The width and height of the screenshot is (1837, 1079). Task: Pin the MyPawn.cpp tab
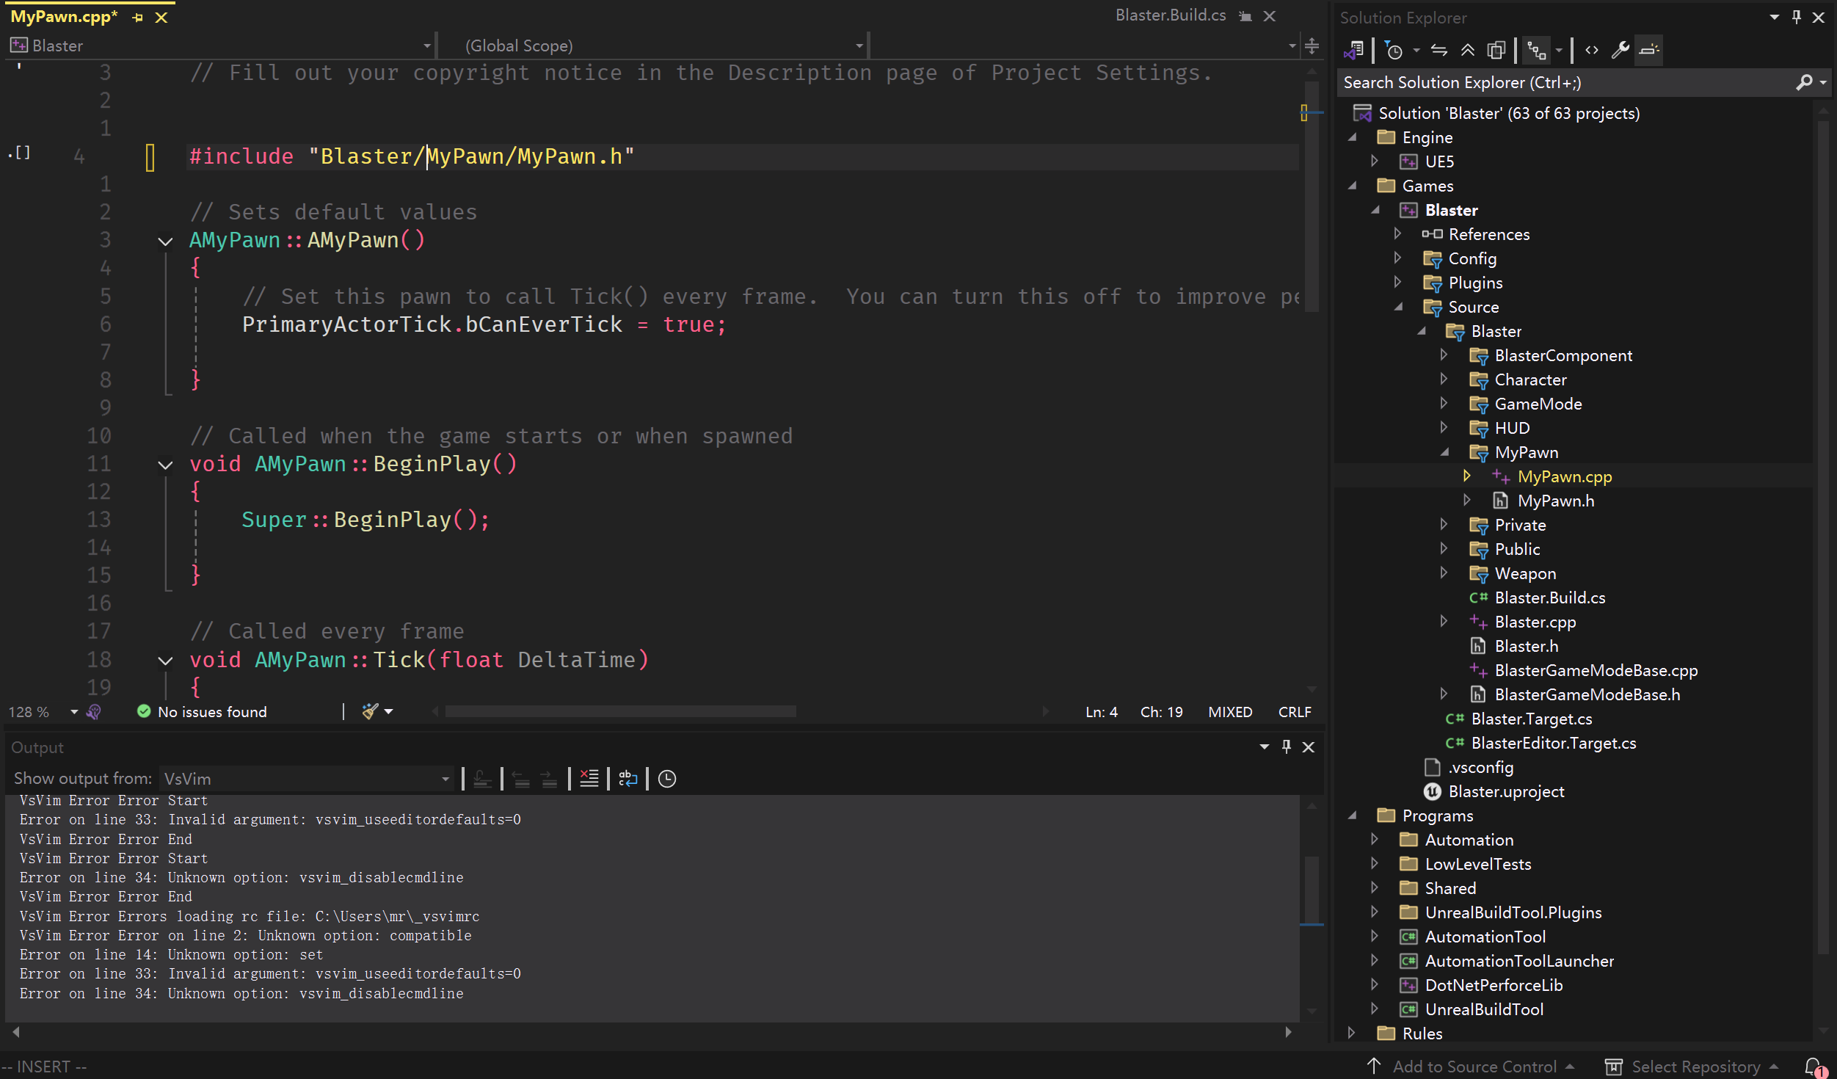pyautogui.click(x=138, y=18)
